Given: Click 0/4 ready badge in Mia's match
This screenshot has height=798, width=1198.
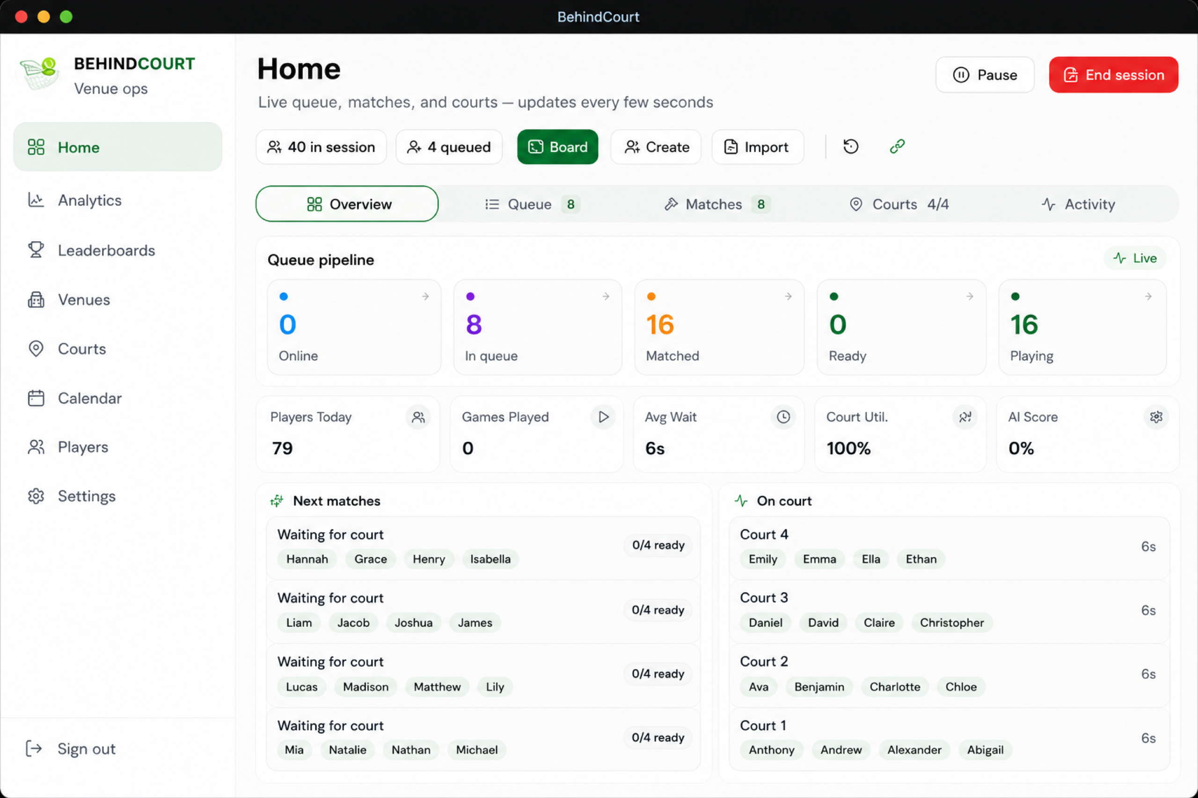Looking at the screenshot, I should (658, 738).
